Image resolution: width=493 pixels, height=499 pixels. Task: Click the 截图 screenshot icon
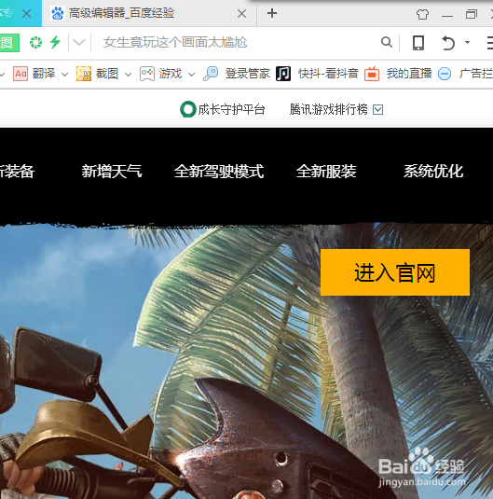84,74
